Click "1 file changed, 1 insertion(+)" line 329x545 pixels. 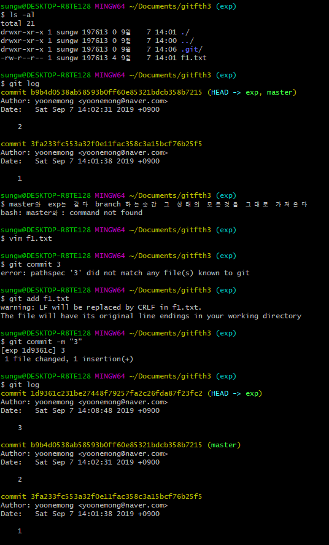pos(69,359)
